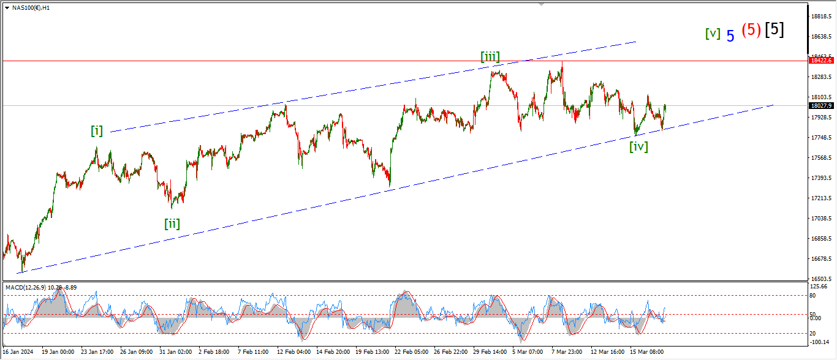Click the 125.66 MACD scale value
Screen dimensions: 837x360
819,287
